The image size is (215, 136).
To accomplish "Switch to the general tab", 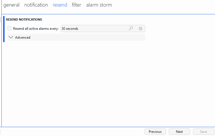I will coord(11,5).
